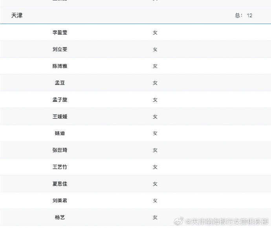
Task: Click the 女 gender cell beside 姚迪
Action: coord(155,133)
